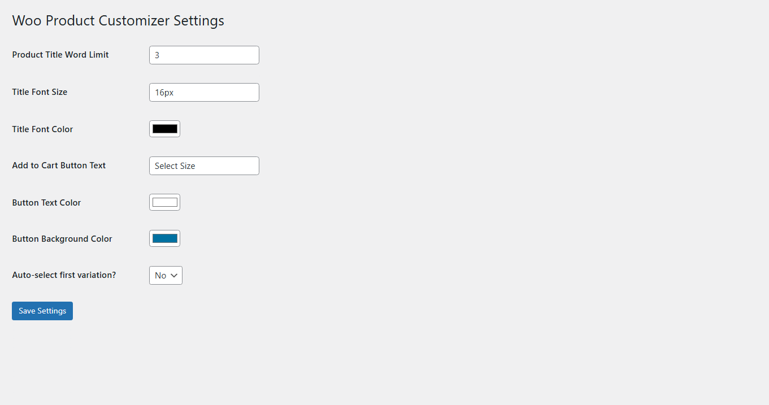Click the 'Title Font Color' label
Viewport: 769px width, 405px height.
(x=42, y=129)
